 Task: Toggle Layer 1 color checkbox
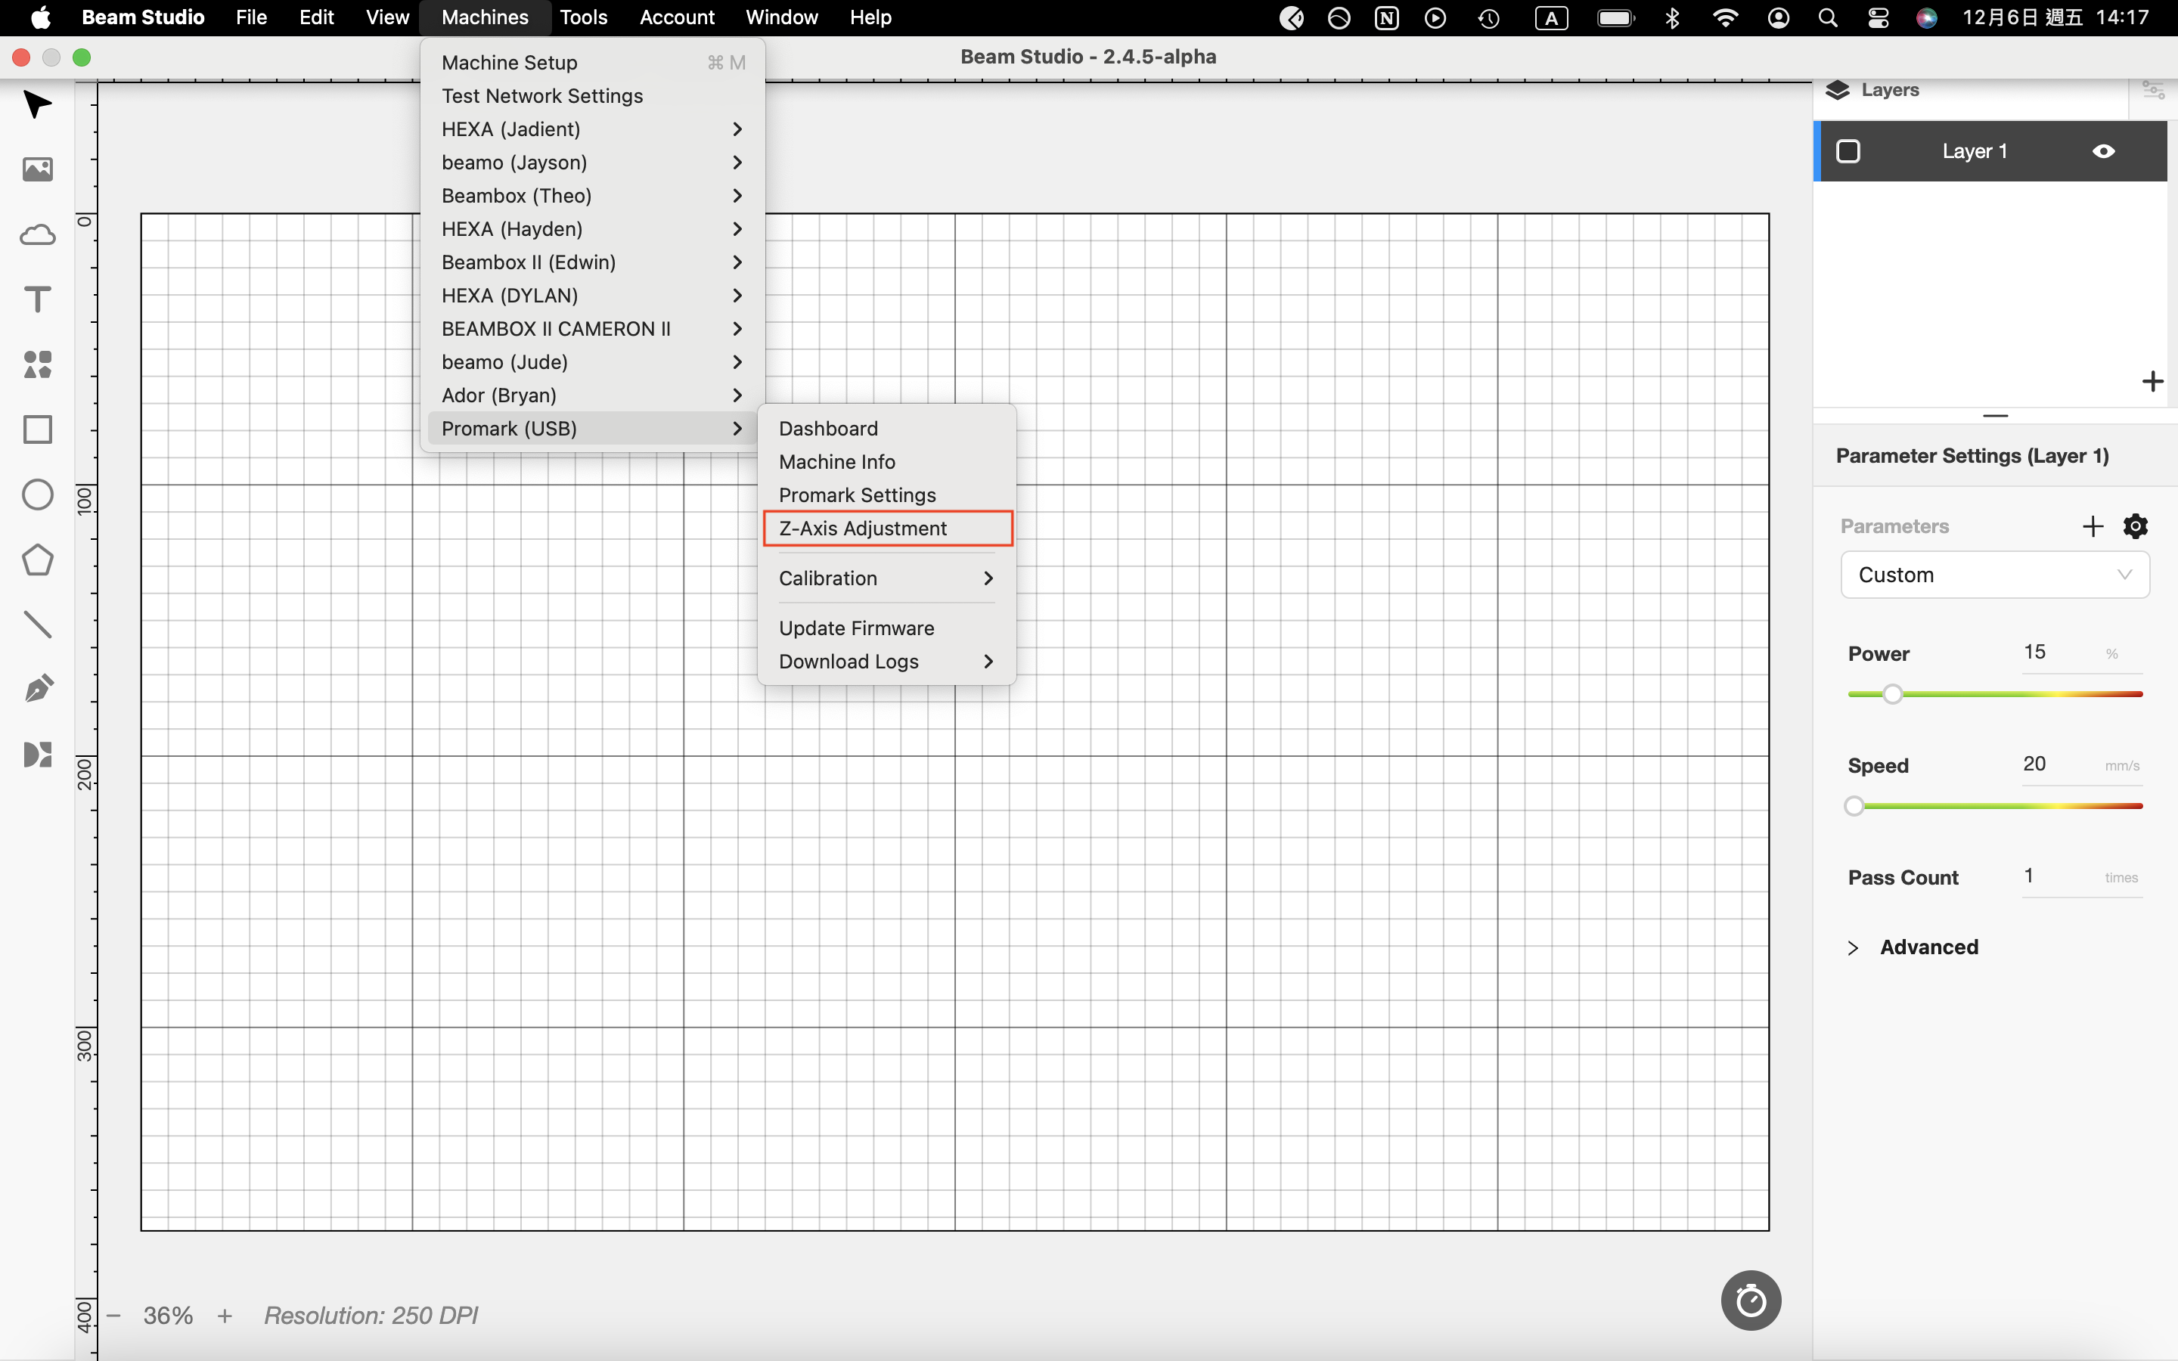(1848, 151)
